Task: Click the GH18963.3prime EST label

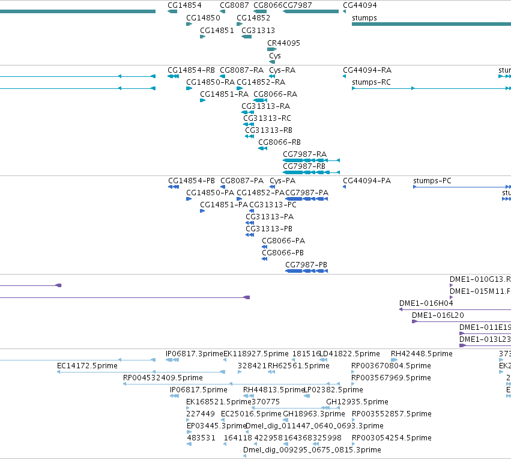Action: point(314,414)
